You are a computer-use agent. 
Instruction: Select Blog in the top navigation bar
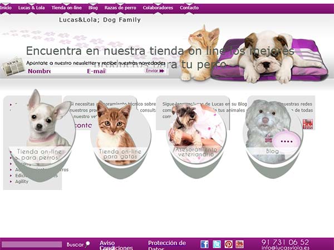pyautogui.click(x=93, y=8)
